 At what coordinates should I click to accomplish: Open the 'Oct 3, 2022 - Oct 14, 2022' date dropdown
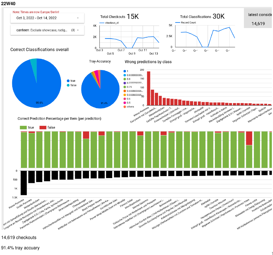(x=47, y=18)
